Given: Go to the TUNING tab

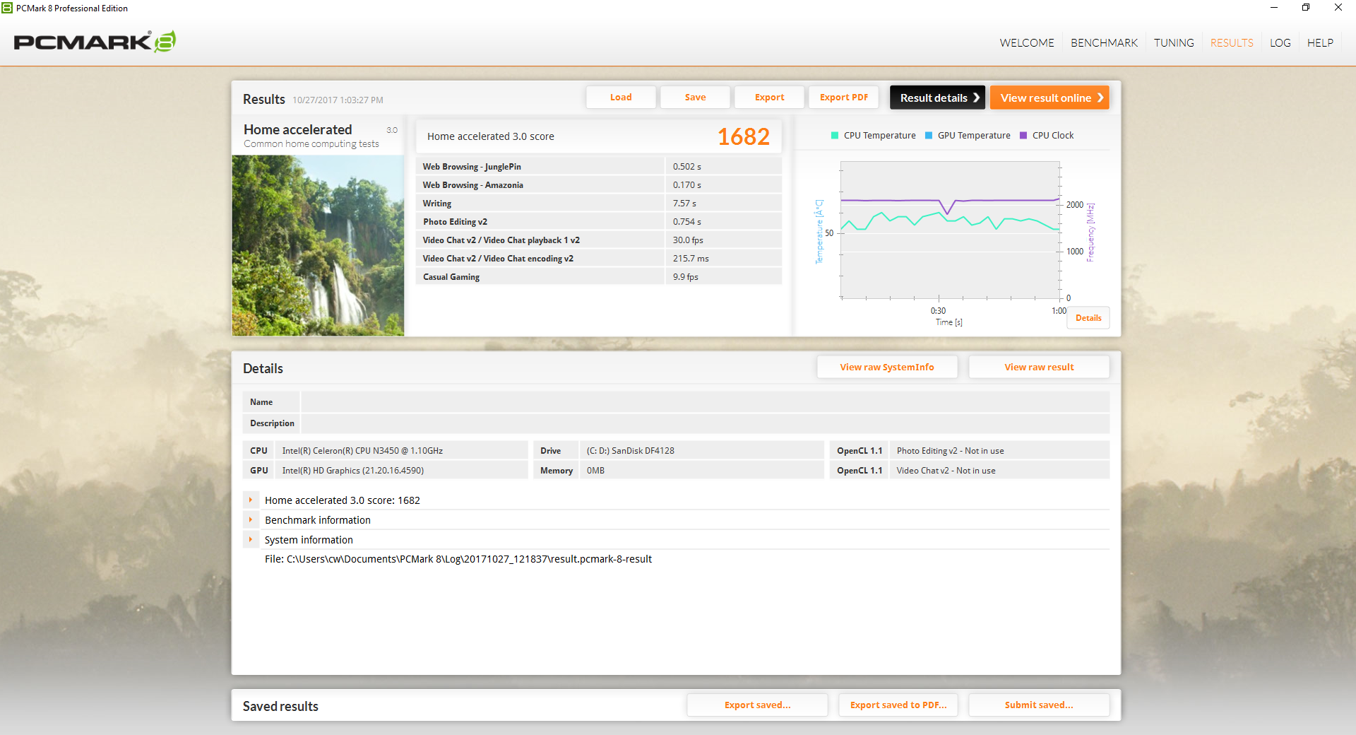Looking at the screenshot, I should (1174, 43).
